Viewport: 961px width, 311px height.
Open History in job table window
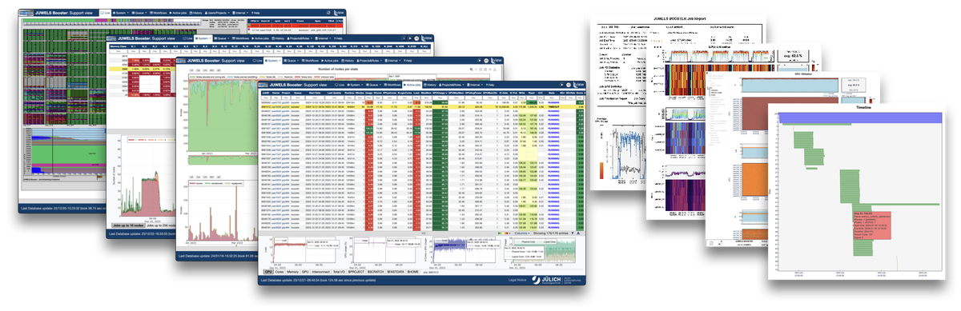point(430,85)
